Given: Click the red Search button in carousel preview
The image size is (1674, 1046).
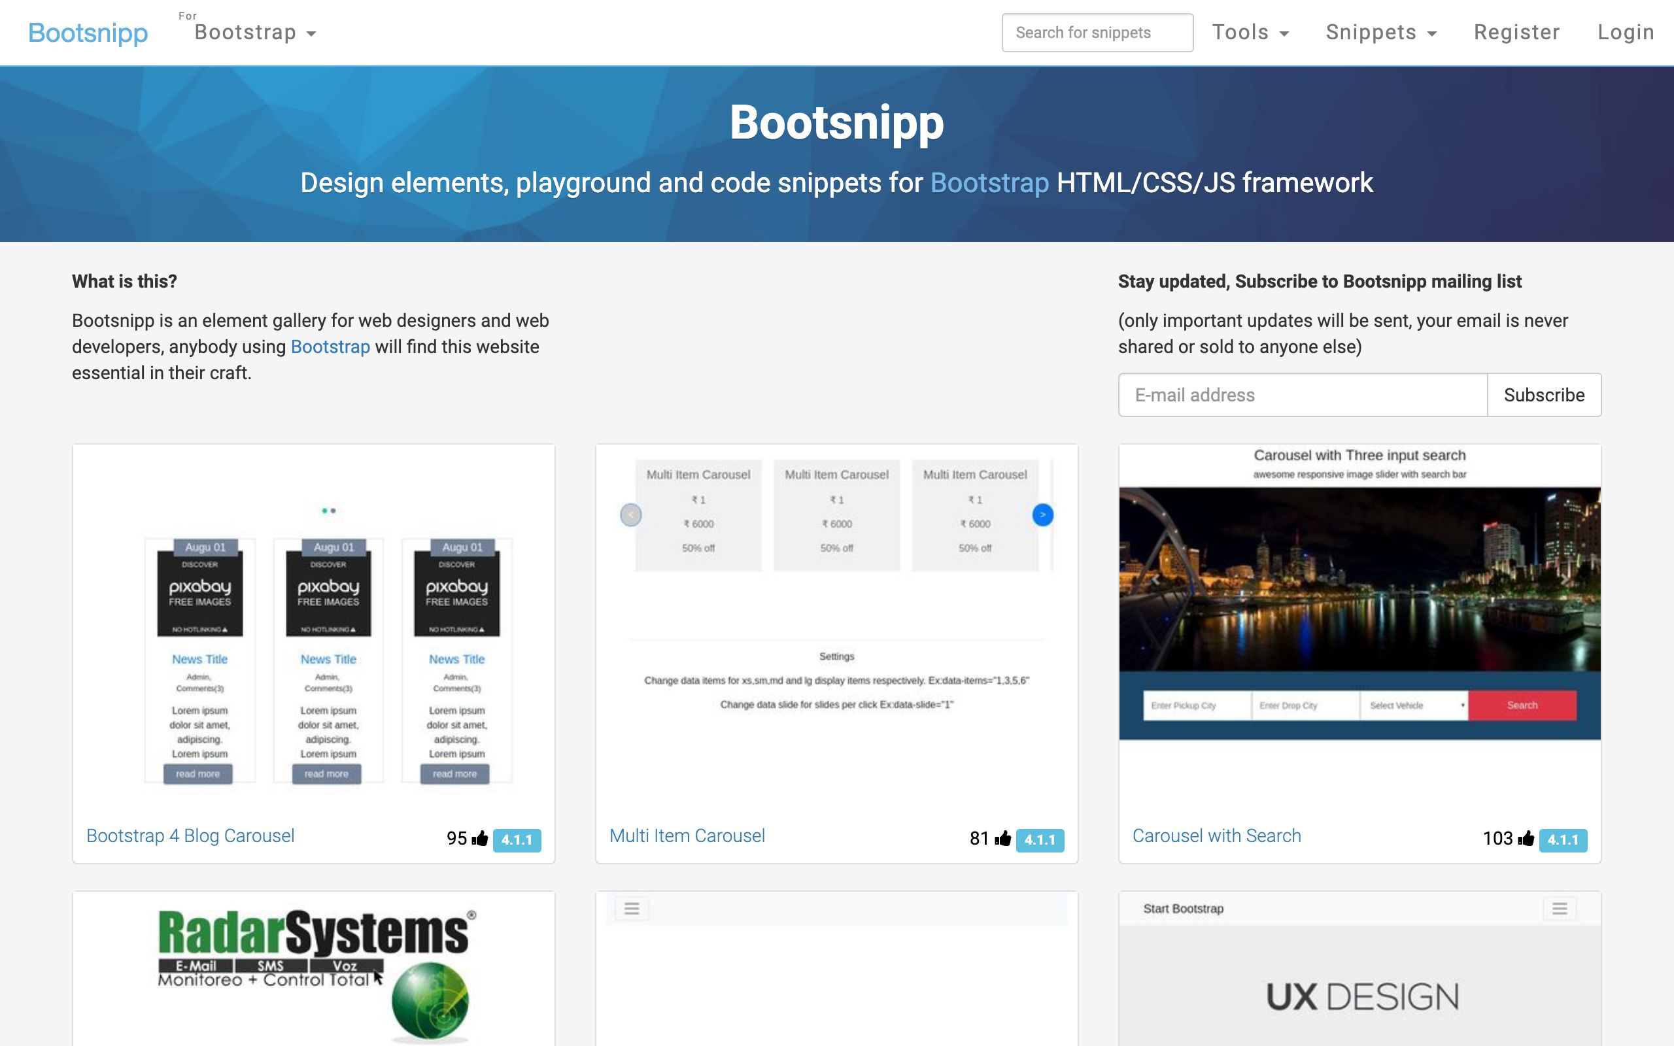Looking at the screenshot, I should tap(1522, 705).
